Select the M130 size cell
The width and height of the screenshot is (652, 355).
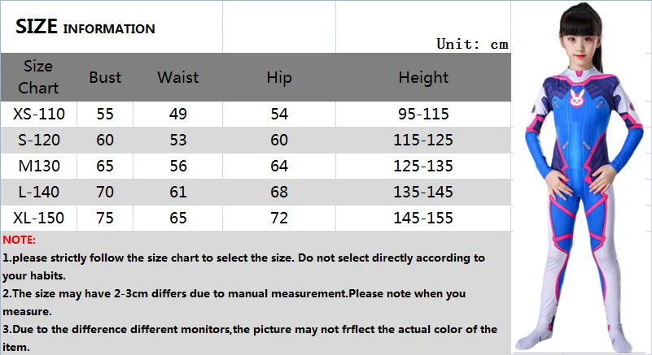click(x=39, y=166)
